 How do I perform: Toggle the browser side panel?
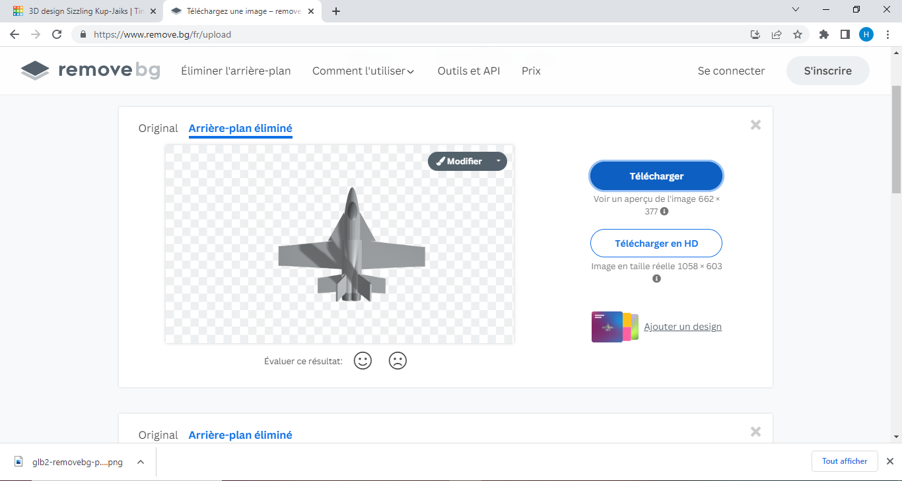(845, 34)
